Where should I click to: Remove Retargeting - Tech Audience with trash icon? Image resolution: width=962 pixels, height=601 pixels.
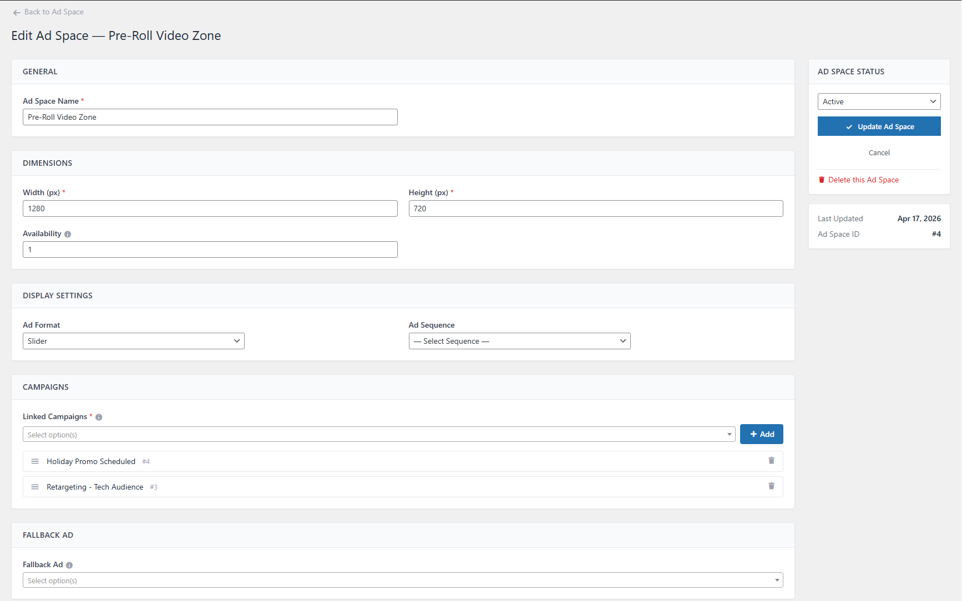click(771, 486)
